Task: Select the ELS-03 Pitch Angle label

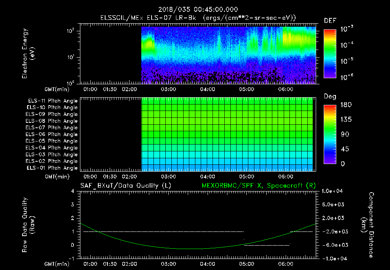Action: (x=52, y=155)
